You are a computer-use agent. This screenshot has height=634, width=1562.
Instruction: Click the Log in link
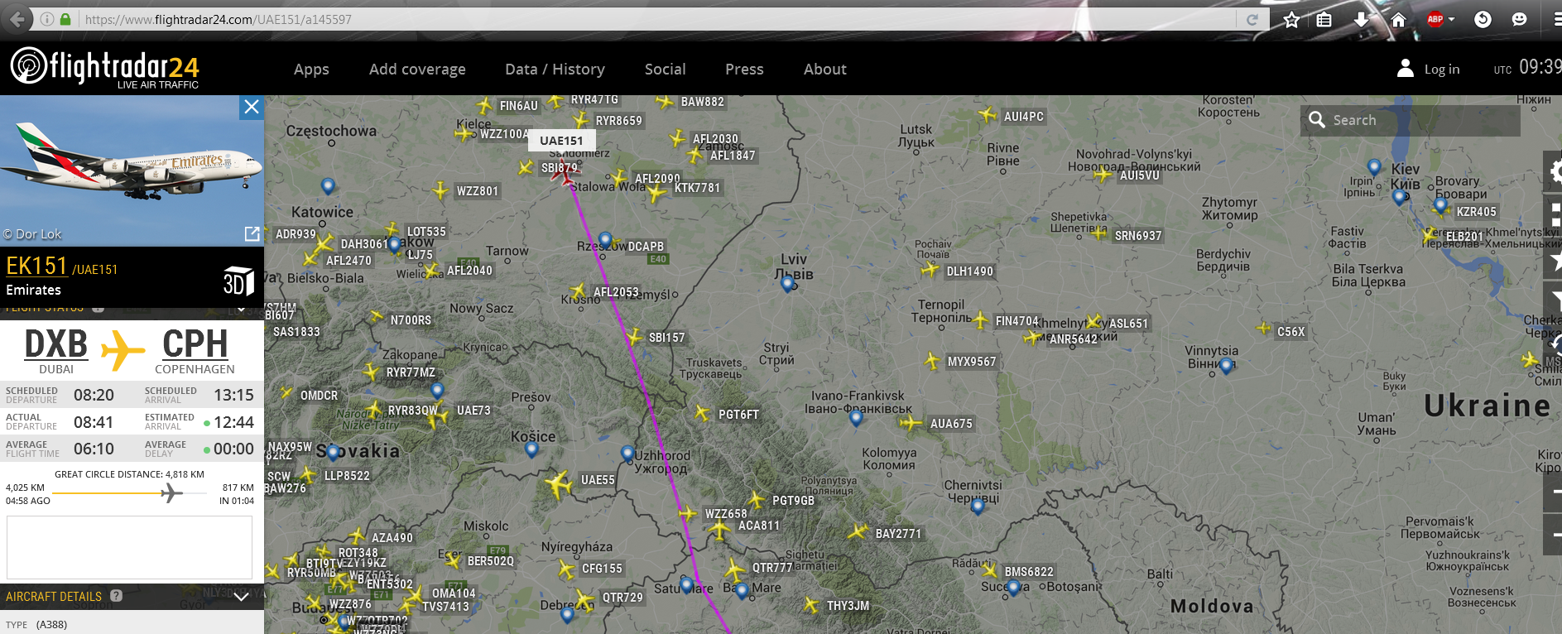point(1441,70)
